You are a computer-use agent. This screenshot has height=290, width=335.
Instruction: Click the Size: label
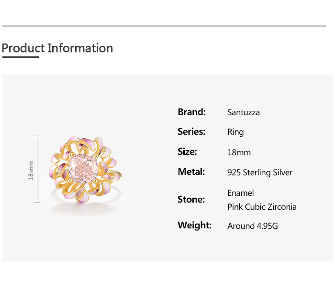click(187, 151)
